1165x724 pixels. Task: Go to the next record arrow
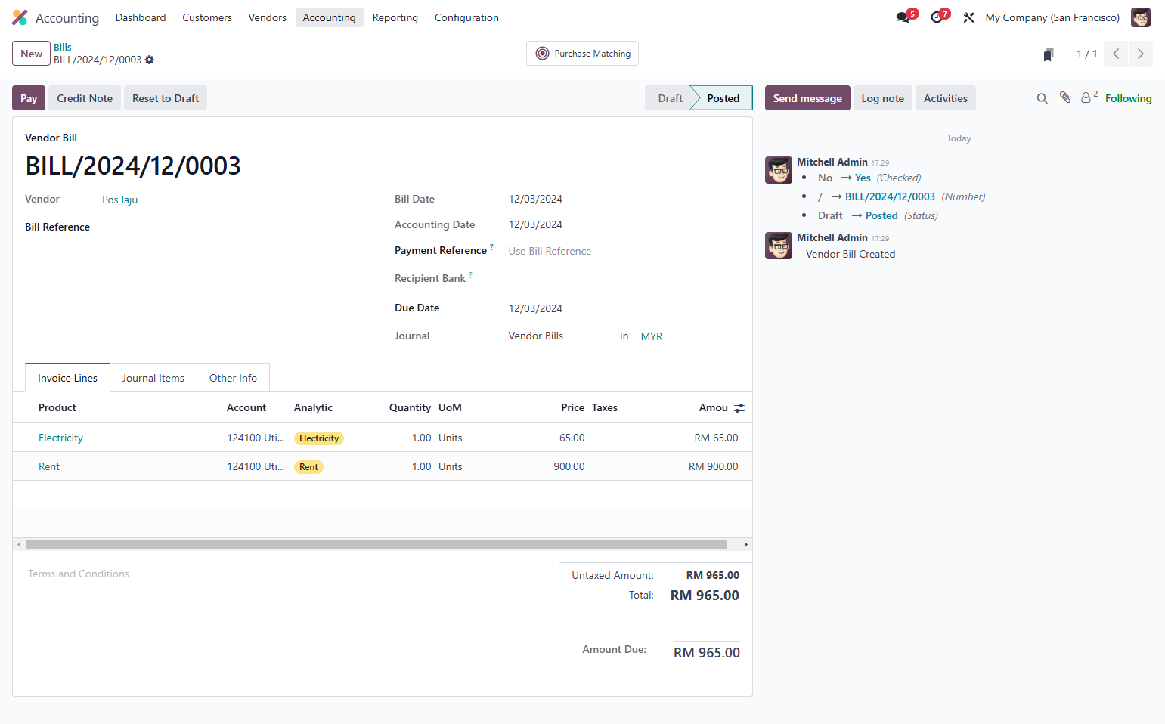[x=1140, y=54]
